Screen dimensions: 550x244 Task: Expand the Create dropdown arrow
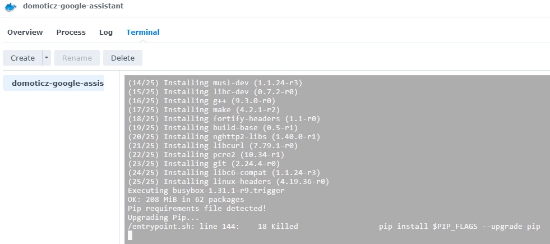(x=47, y=58)
